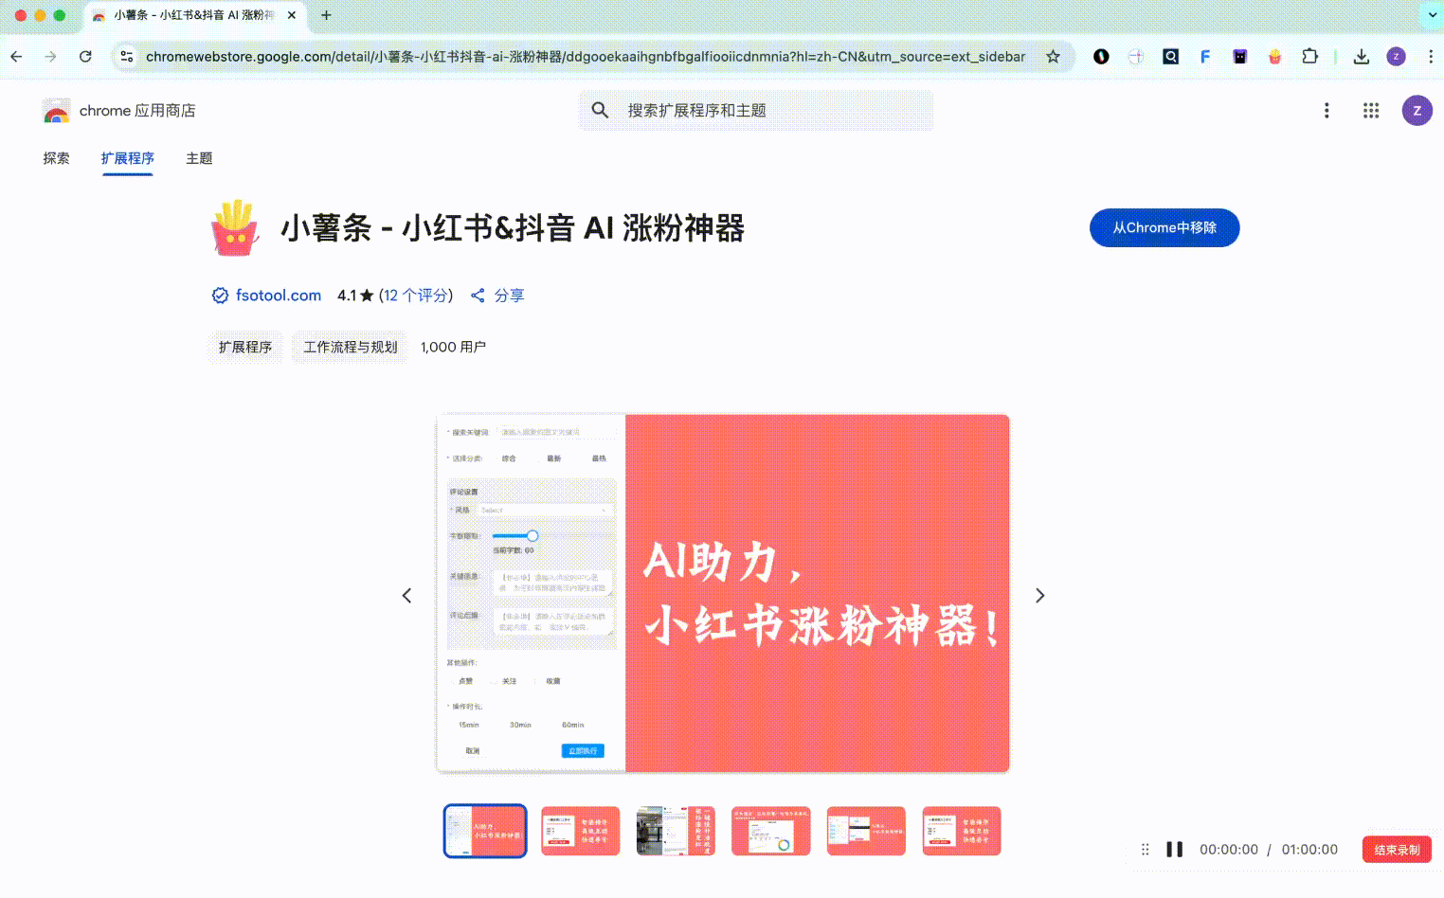
Task: Click the 扩展程序 category chip
Action: pyautogui.click(x=245, y=348)
